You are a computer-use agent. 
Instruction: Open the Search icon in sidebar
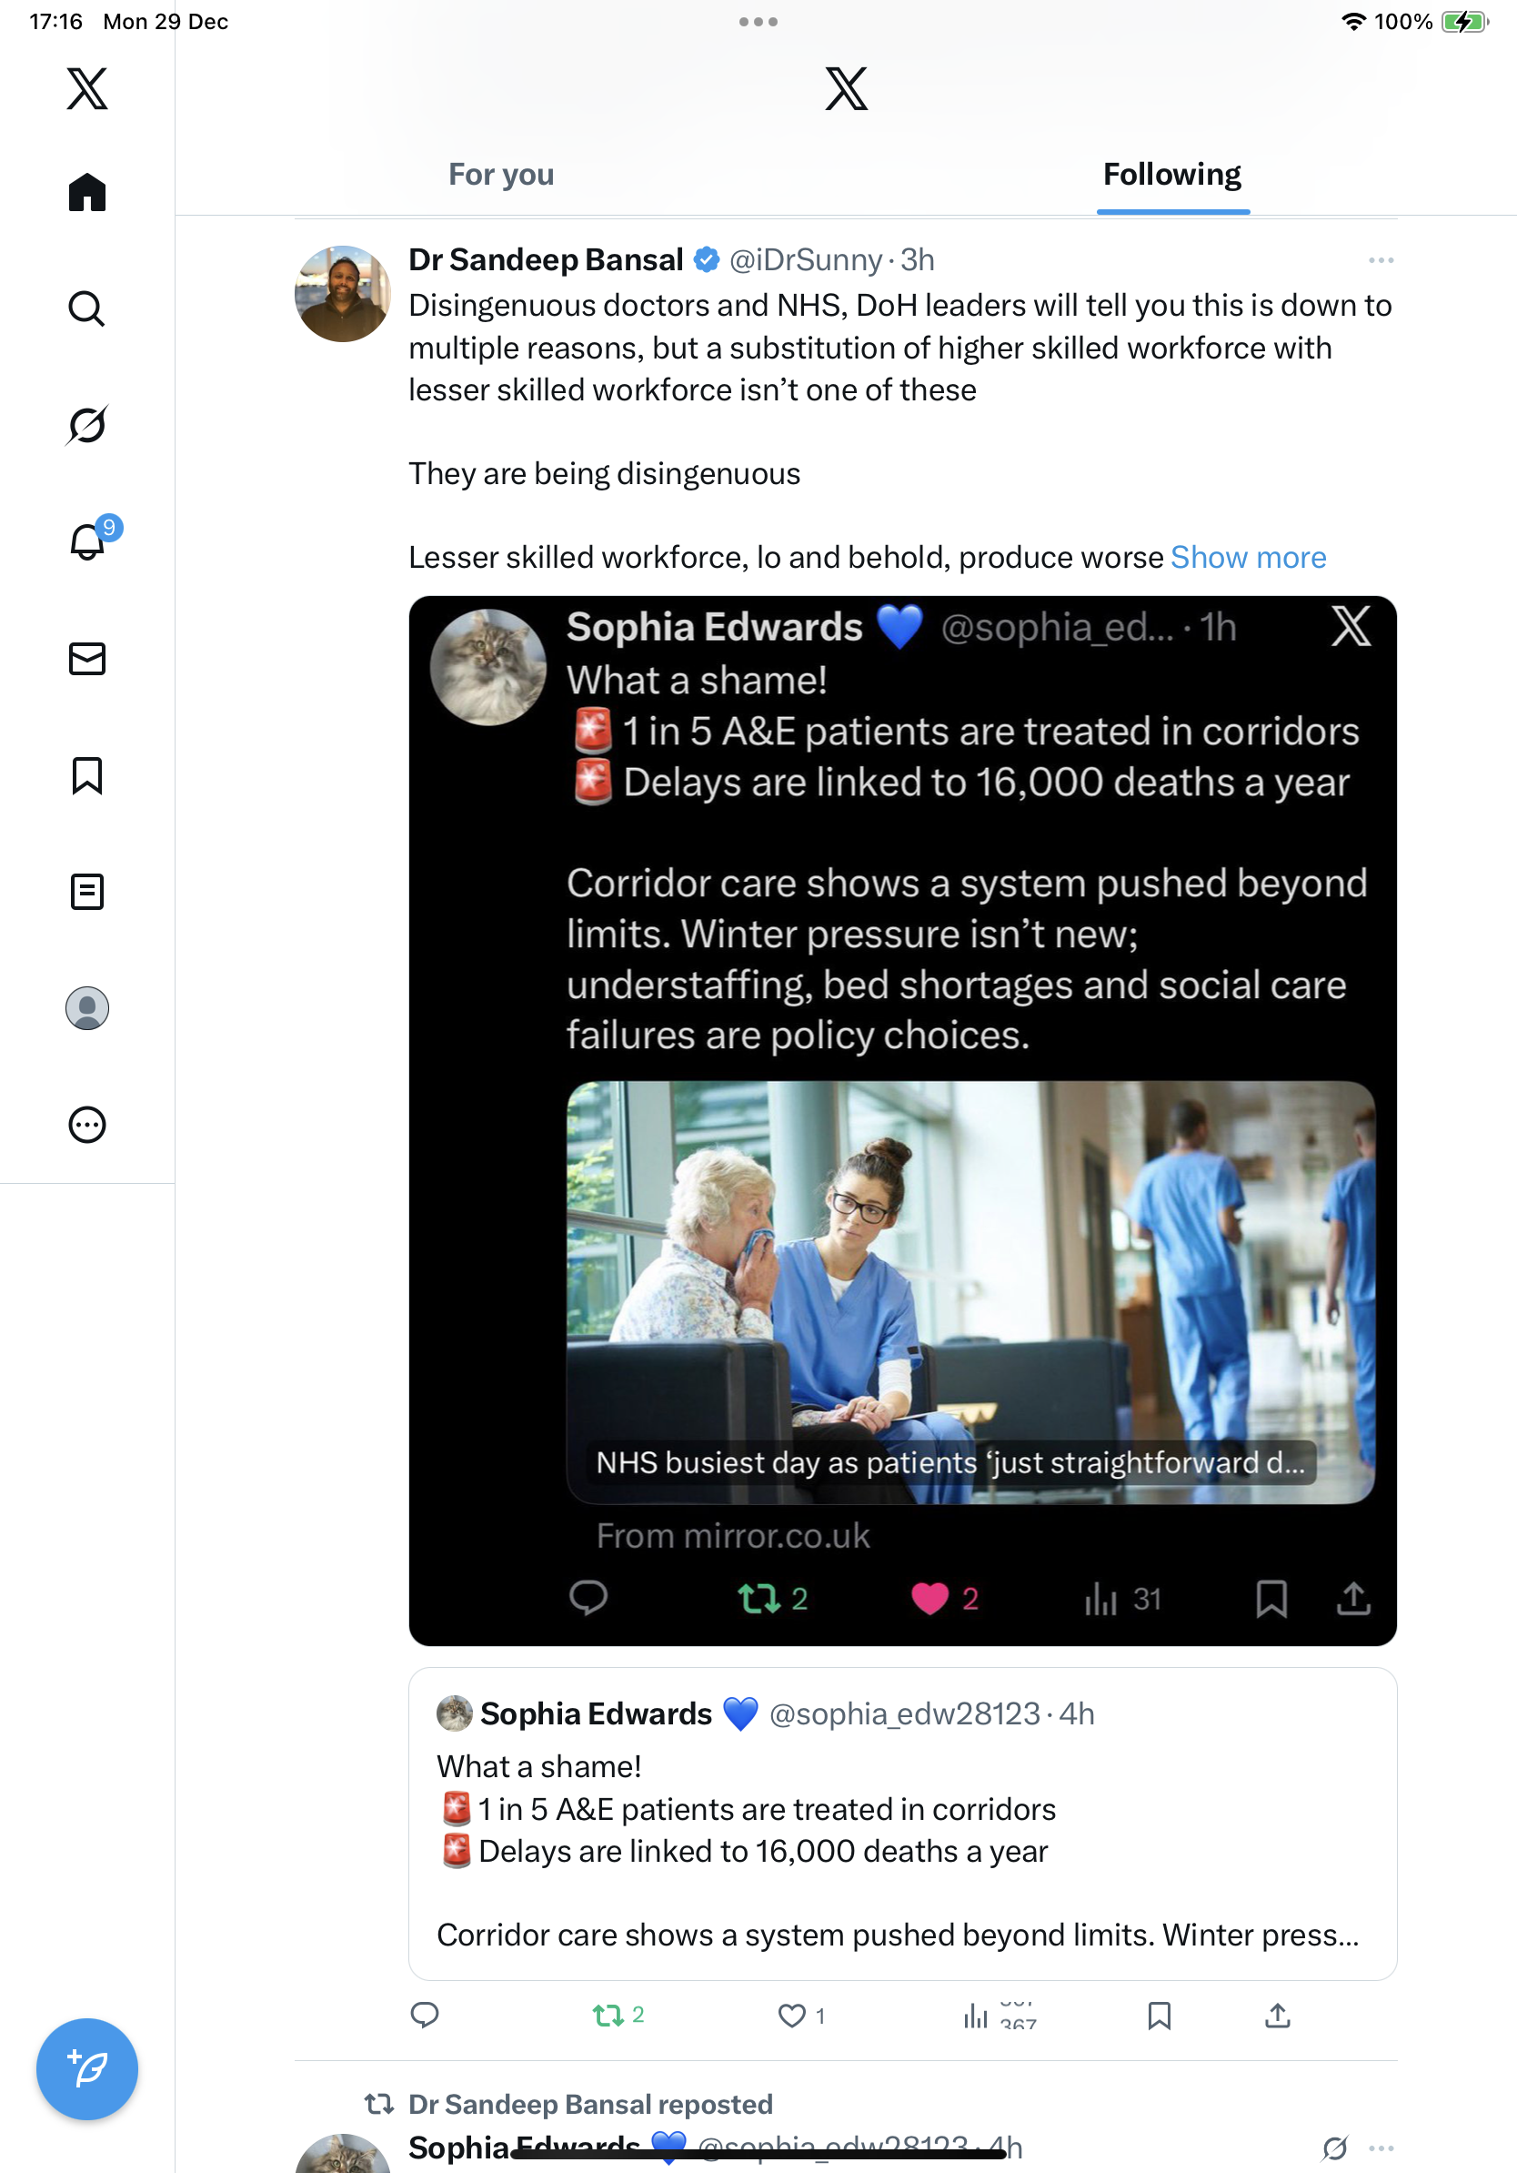[87, 309]
